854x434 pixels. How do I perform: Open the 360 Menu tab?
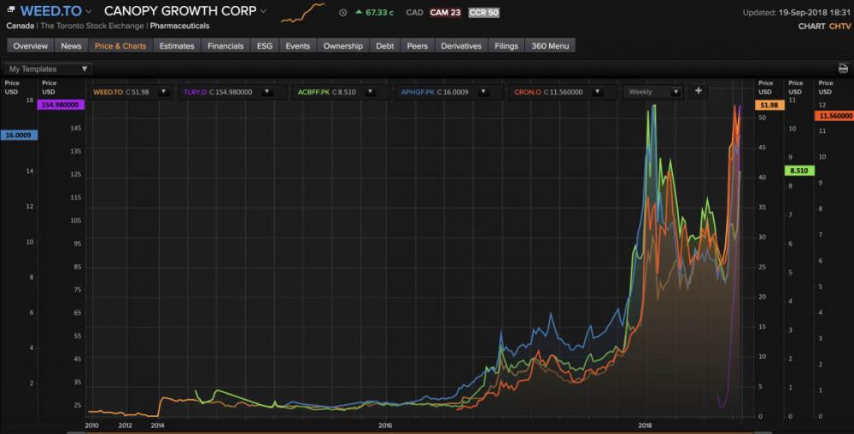click(550, 46)
